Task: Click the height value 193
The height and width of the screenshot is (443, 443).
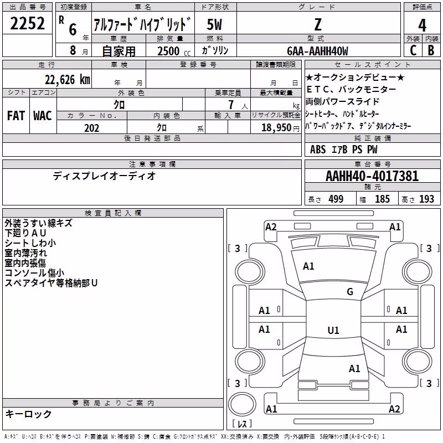Action: [x=426, y=199]
